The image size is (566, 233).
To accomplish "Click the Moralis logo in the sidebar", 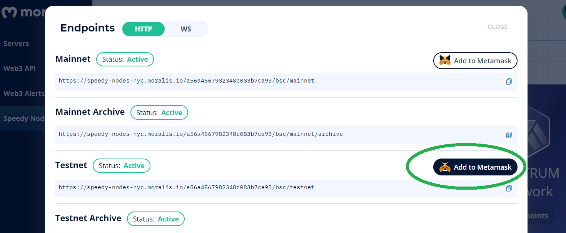I will (x=9, y=12).
